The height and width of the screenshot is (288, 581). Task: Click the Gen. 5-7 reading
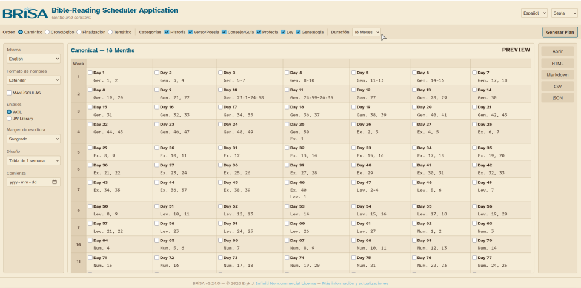[x=234, y=80]
